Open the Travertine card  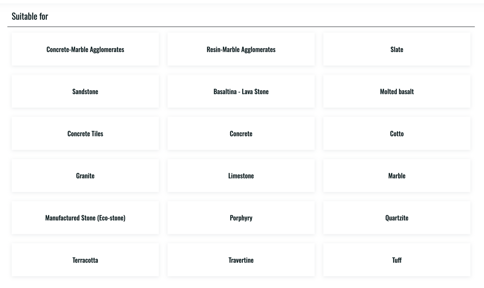pos(241,260)
